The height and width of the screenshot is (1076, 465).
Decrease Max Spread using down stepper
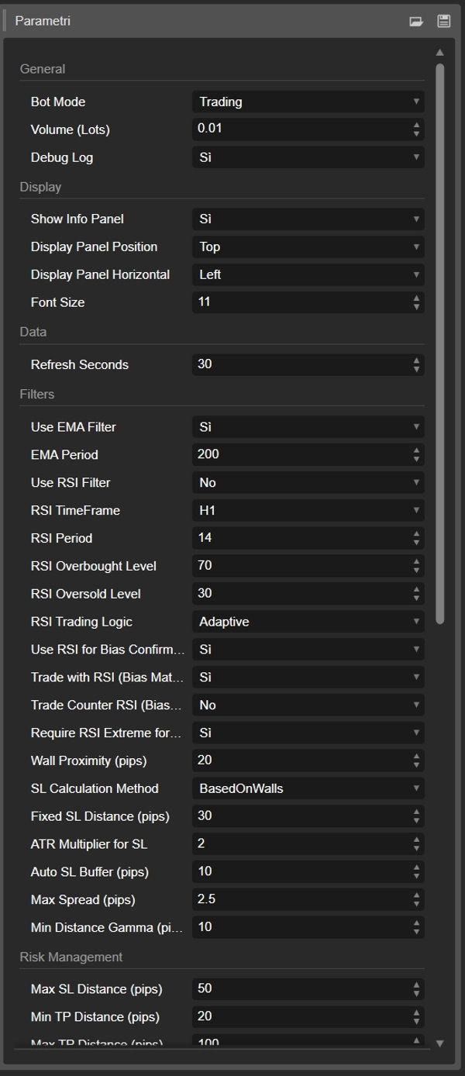[x=417, y=905]
